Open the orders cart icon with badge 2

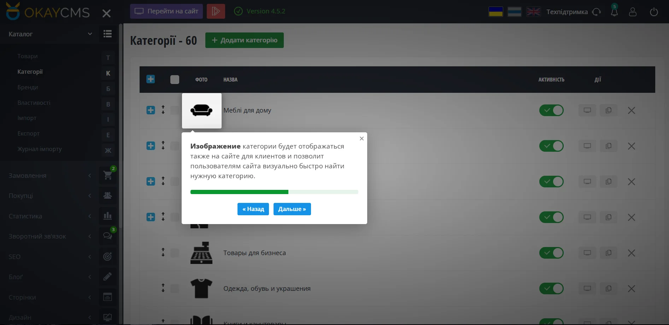(108, 175)
